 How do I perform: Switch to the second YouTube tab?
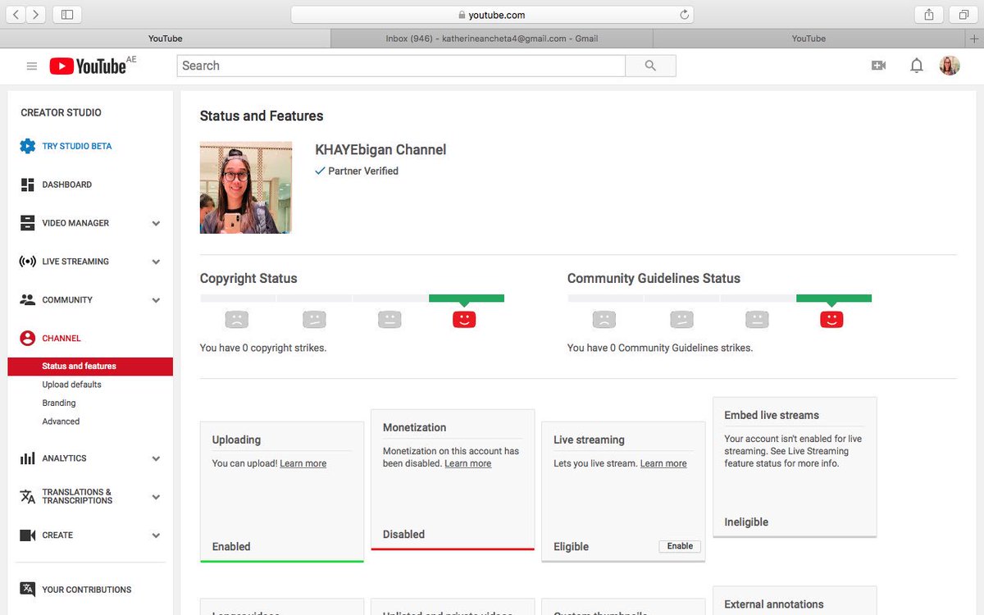pos(809,39)
